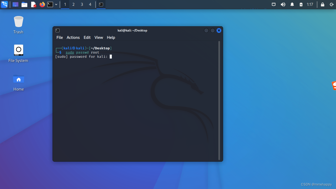Open the notifications bell icon
This screenshot has width=336, height=189.
click(x=292, y=4)
